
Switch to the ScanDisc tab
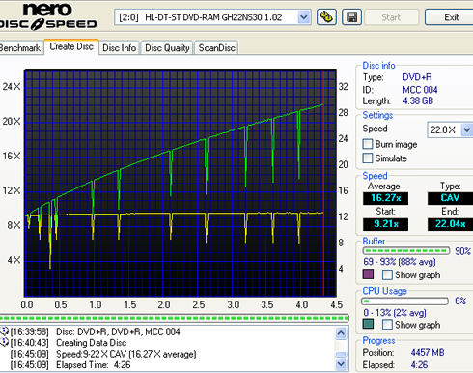point(216,48)
